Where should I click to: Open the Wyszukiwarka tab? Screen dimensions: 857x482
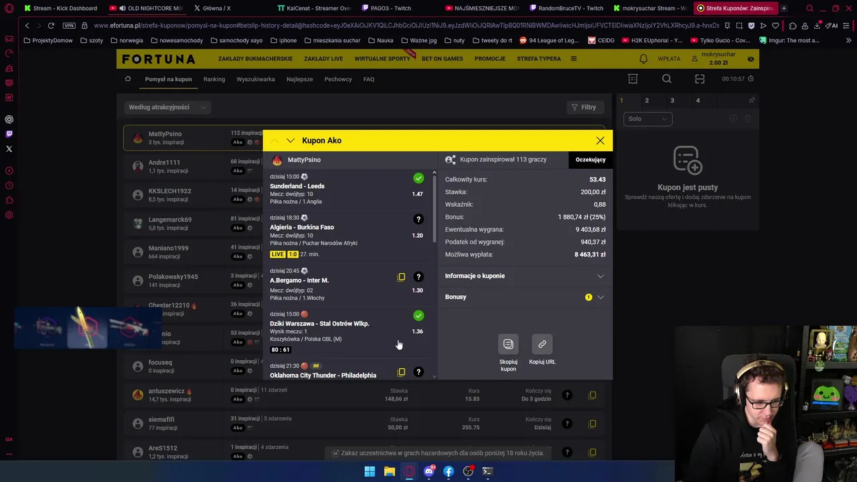coord(256,79)
